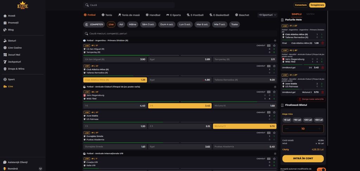Switch bet slip to Simplu tab
Image resolution: width=360 pixels, height=171 pixels.
click(296, 14)
